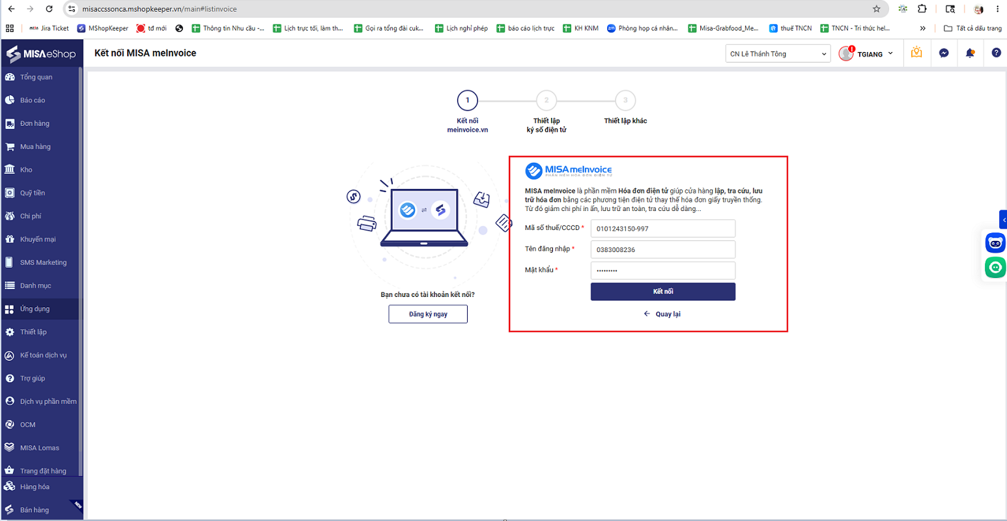
Task: Focus the Mật khẩu password field
Action: tap(663, 270)
